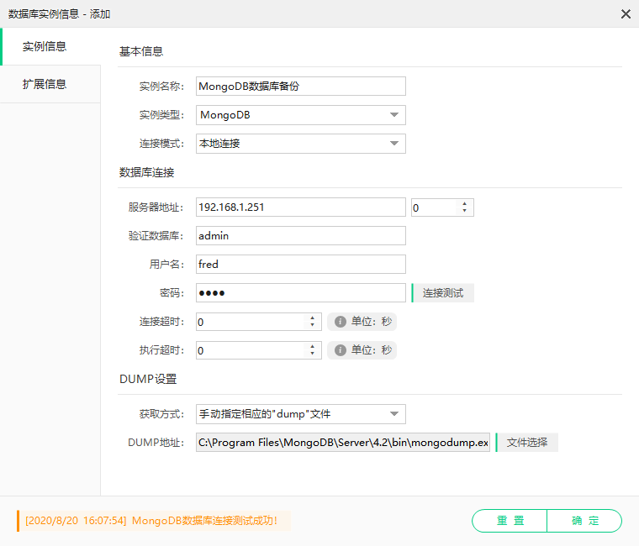The width and height of the screenshot is (639, 546).
Task: Click the 执行超时 value field
Action: [251, 350]
